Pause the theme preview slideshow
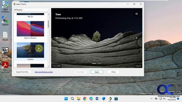This screenshot has height=102, width=182. coord(136,14)
